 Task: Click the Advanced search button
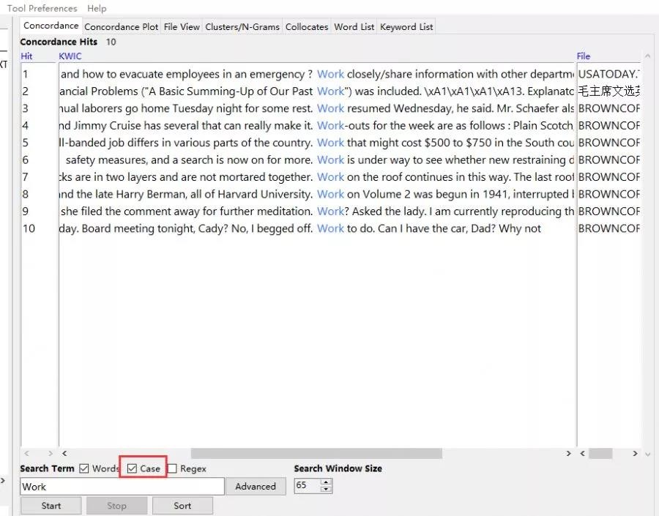[256, 487]
